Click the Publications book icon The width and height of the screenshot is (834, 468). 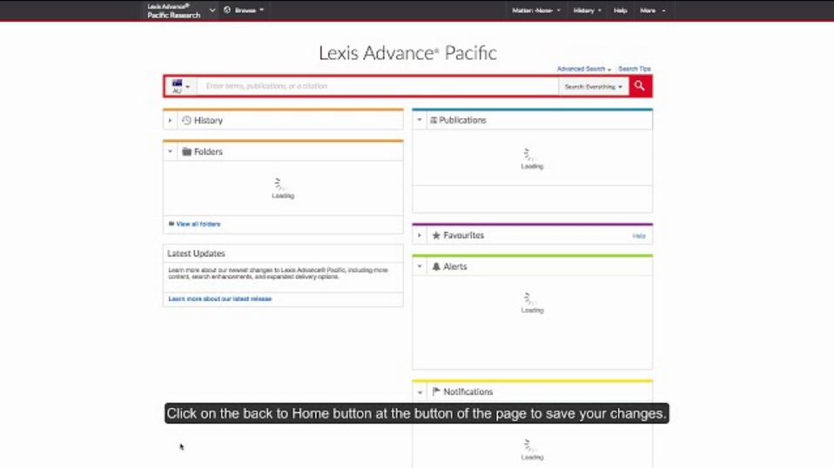[434, 120]
